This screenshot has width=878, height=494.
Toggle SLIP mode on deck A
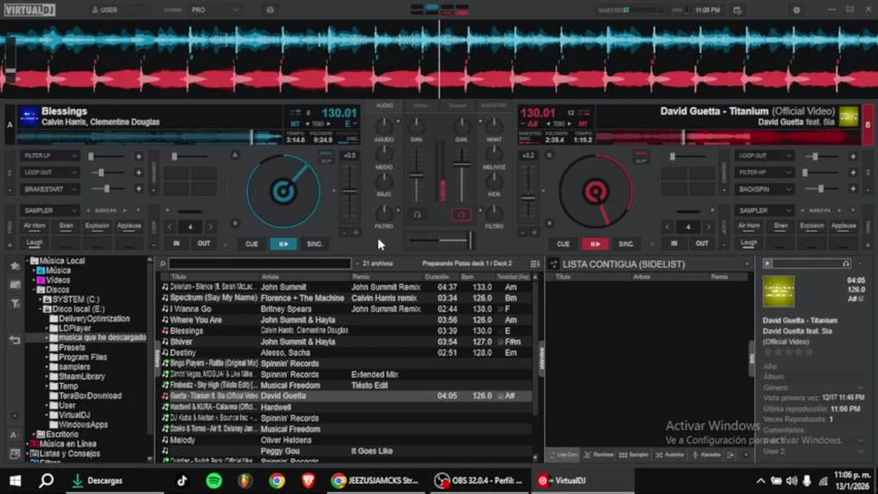[326, 161]
